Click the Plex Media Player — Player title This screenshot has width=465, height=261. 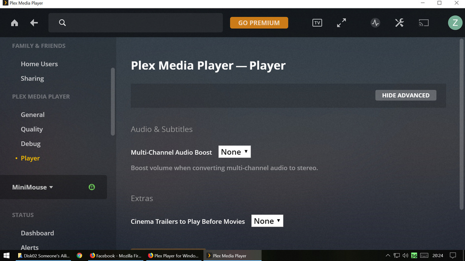coord(208,65)
